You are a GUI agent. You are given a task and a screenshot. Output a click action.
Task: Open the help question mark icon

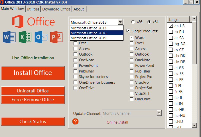point(75,121)
